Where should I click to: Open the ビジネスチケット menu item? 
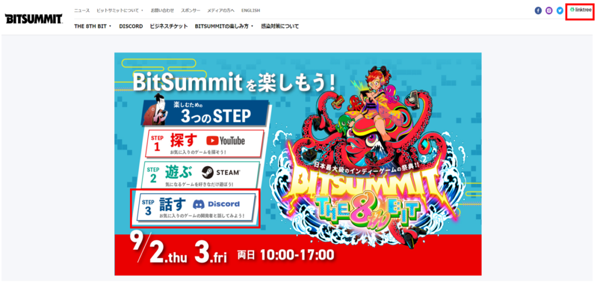point(168,26)
